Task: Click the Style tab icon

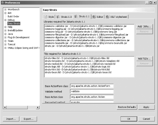Action: [x=46, y=17]
